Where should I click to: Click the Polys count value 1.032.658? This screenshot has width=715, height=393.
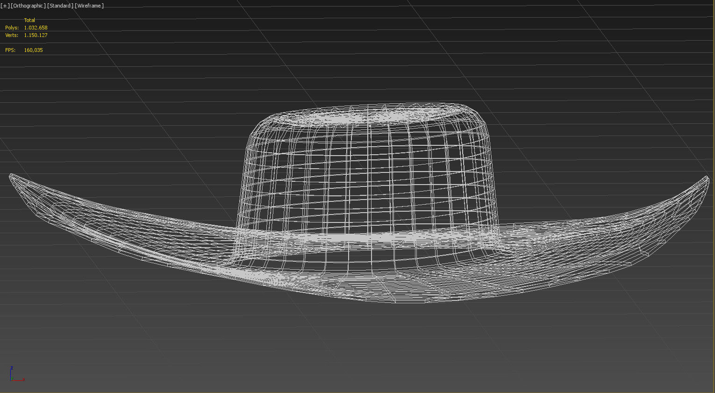(36, 28)
